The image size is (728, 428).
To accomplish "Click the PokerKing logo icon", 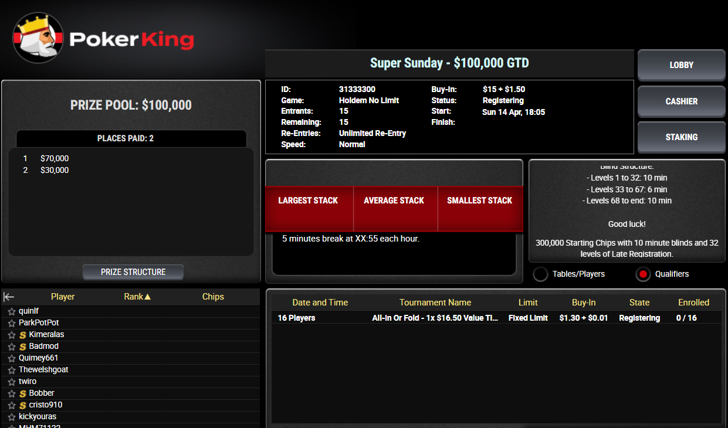I will pyautogui.click(x=38, y=38).
